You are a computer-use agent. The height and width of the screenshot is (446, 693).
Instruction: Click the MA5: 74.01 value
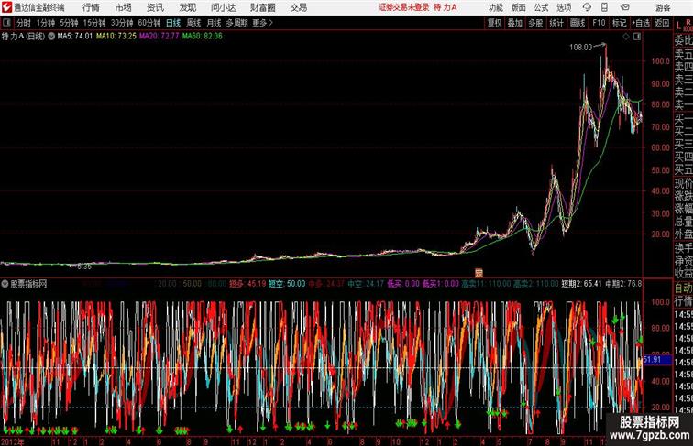coord(74,37)
